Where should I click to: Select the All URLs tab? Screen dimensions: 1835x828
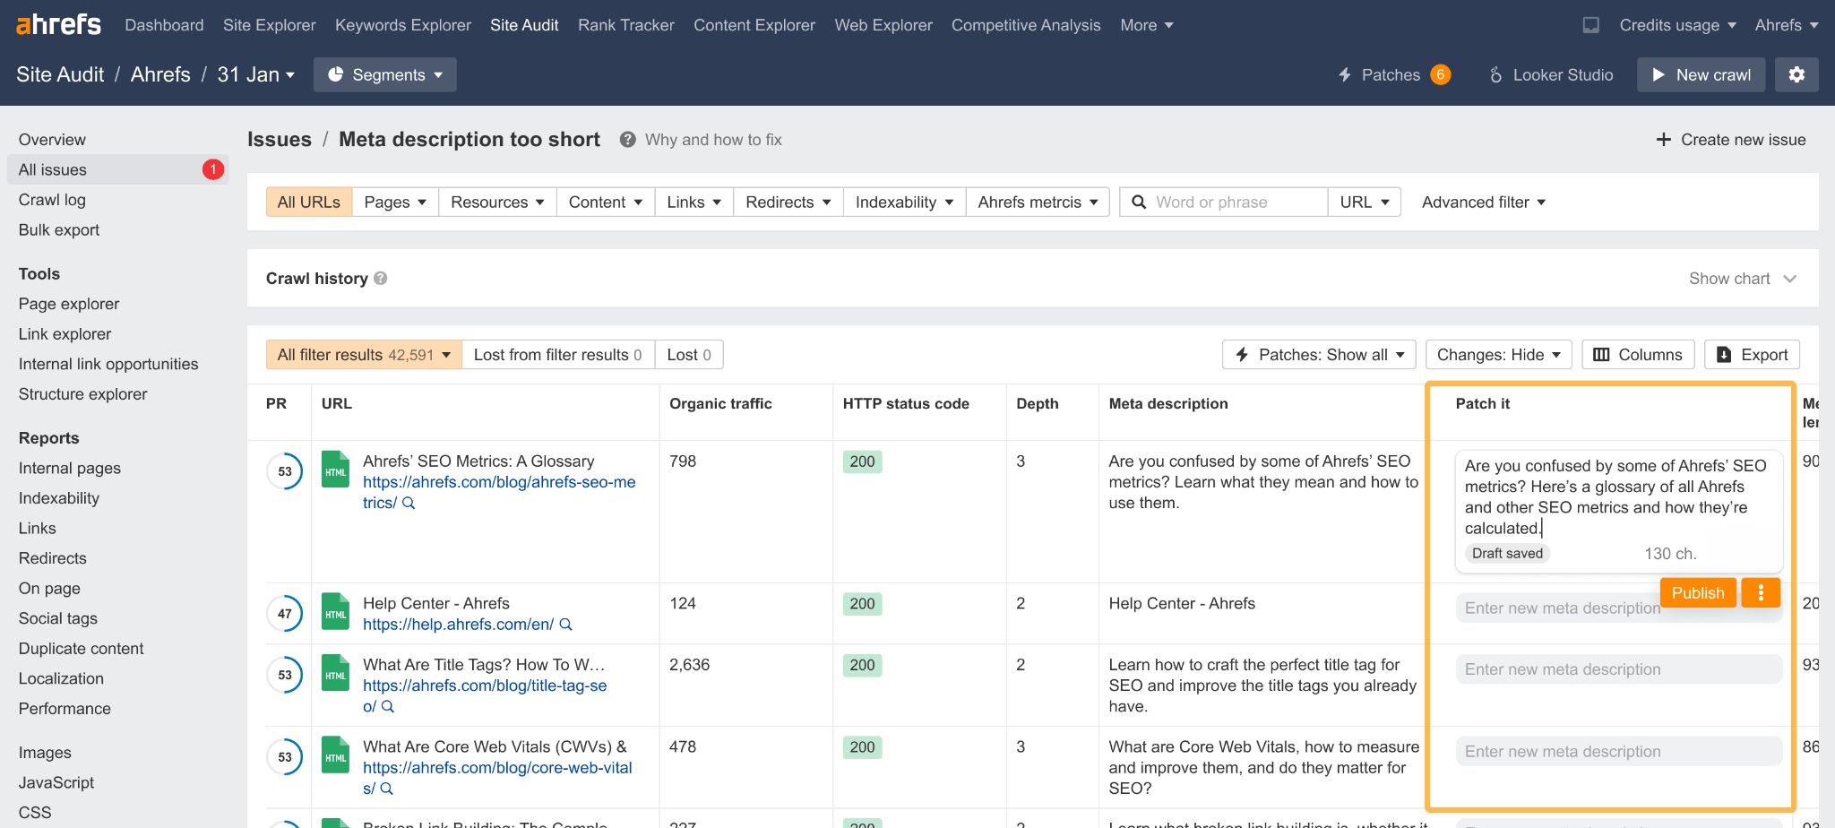click(x=308, y=202)
